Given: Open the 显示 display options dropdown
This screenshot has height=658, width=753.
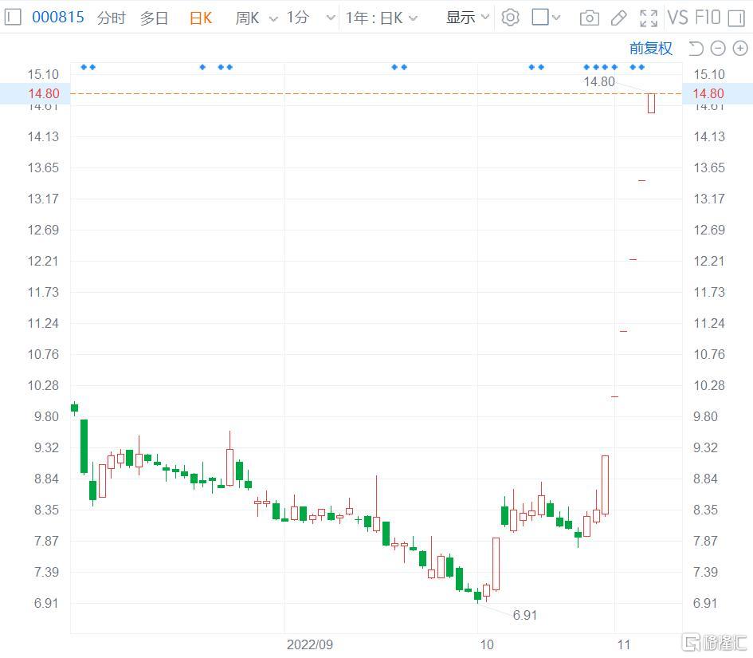Looking at the screenshot, I should pyautogui.click(x=467, y=18).
